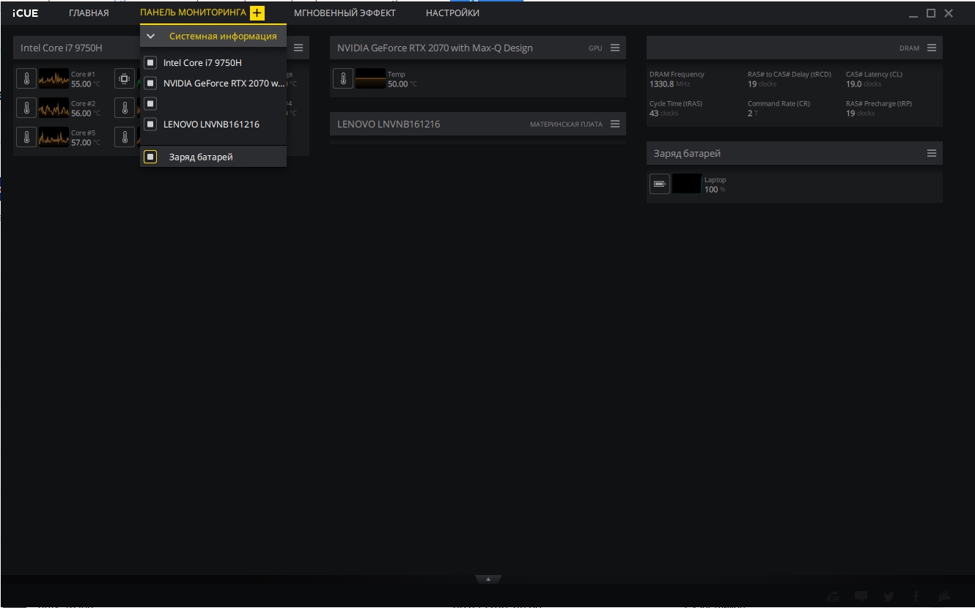
Task: Open the hamburger menu of LENOVO motherboard panel
Action: click(x=615, y=124)
